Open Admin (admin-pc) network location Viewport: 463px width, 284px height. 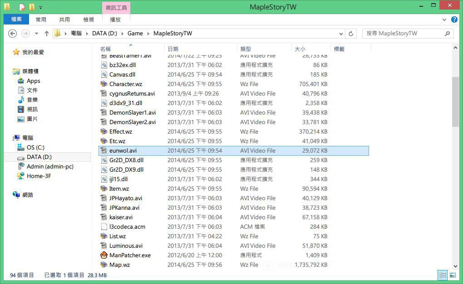[45, 166]
